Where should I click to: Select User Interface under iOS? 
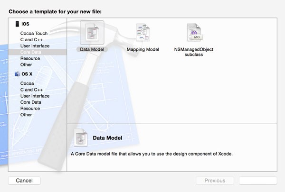(35, 46)
